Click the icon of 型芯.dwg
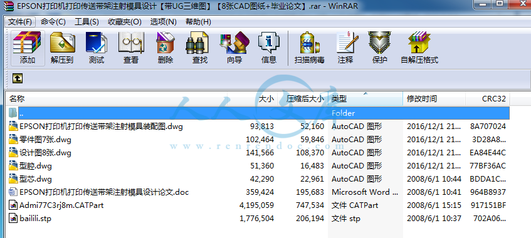The height and width of the screenshot is (238, 531). point(13,178)
